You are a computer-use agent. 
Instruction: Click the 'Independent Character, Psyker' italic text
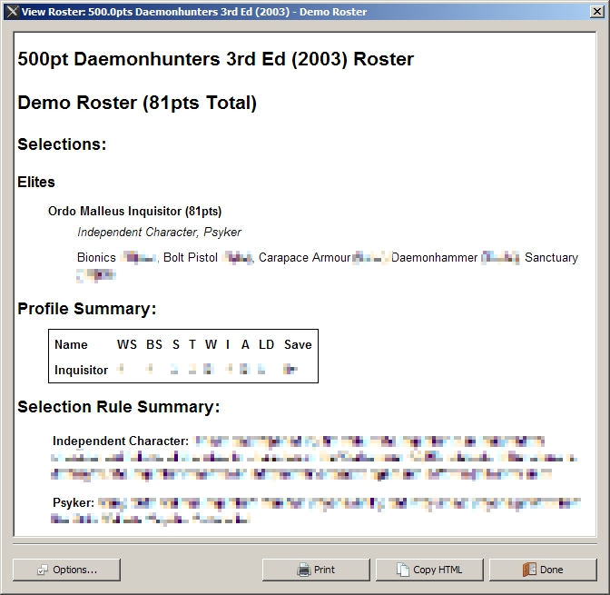pos(159,232)
